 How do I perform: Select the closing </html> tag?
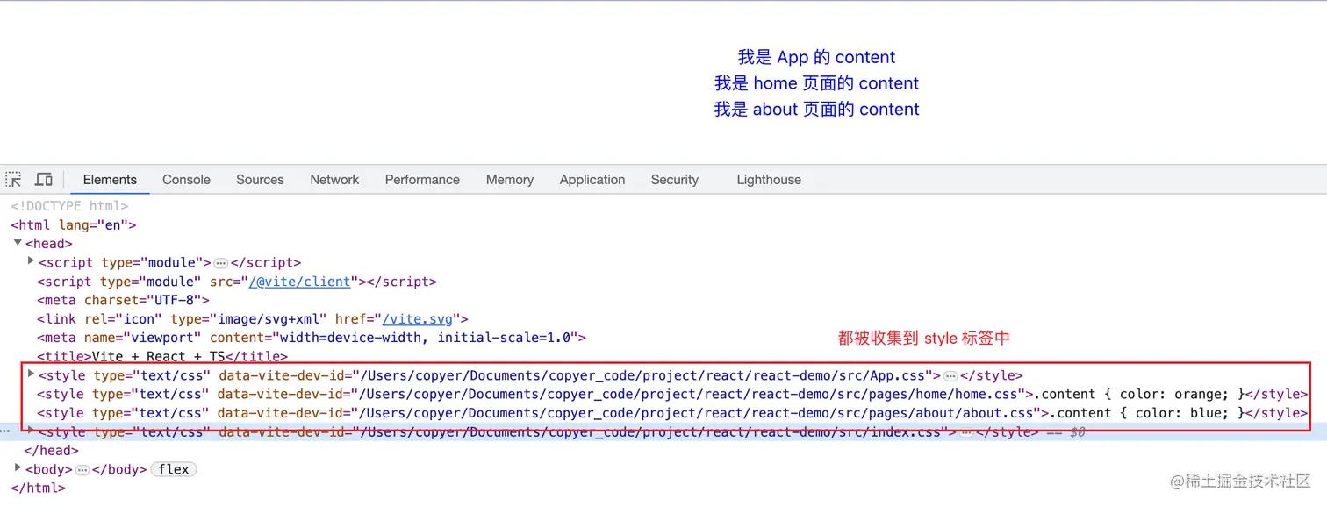tap(38, 488)
